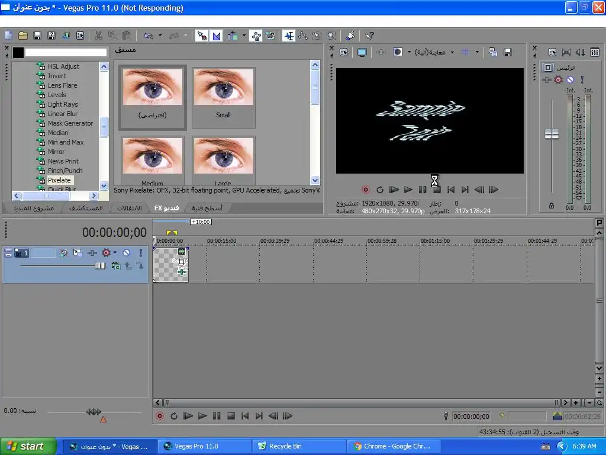Select Pinch/Punch in the effects list
This screenshot has width=606, height=455.
65,171
